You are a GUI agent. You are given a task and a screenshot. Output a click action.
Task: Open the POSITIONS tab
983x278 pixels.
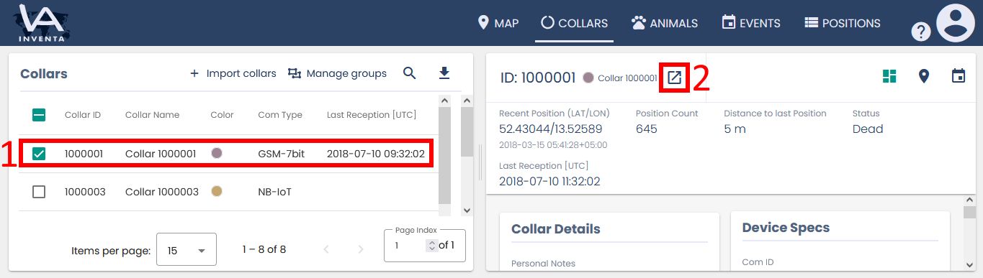pos(843,23)
